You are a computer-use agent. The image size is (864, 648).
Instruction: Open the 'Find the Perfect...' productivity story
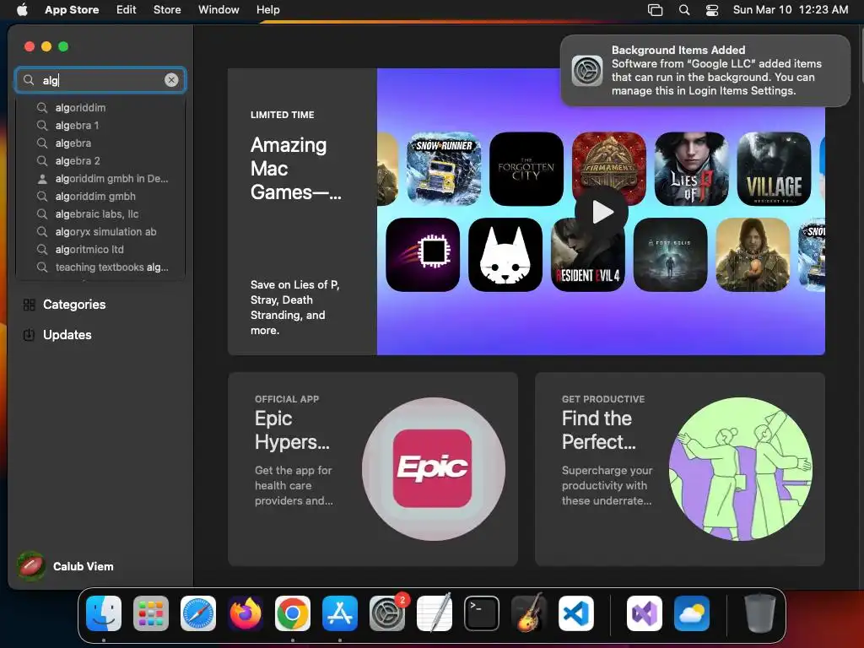click(680, 469)
